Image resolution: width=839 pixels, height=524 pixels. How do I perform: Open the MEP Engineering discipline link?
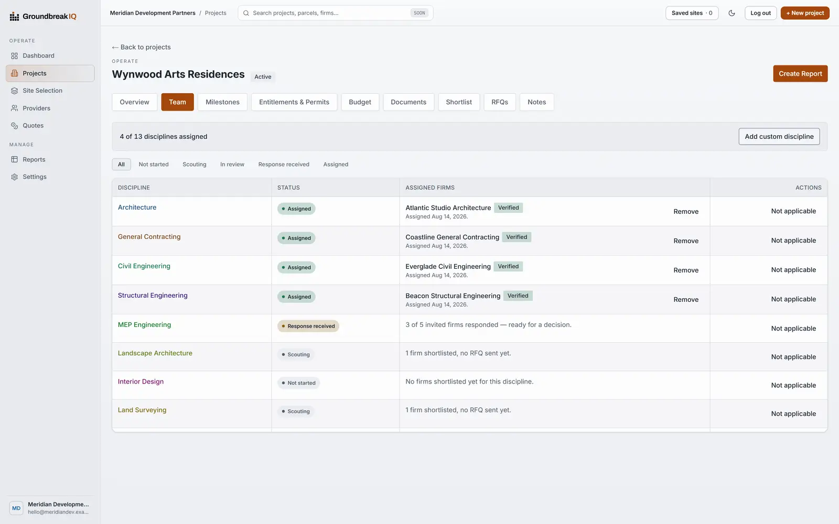(x=144, y=325)
